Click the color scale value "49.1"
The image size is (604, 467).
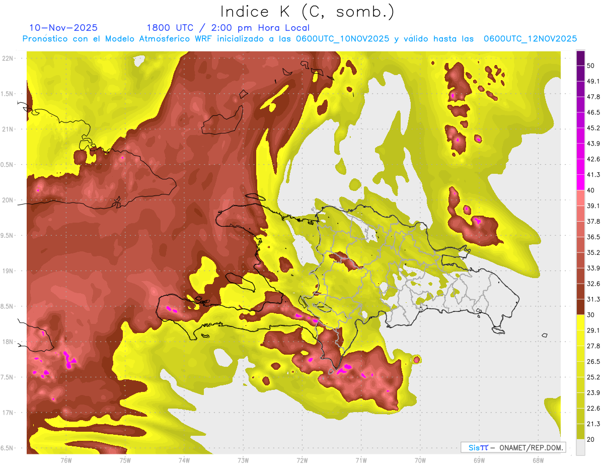click(x=593, y=81)
